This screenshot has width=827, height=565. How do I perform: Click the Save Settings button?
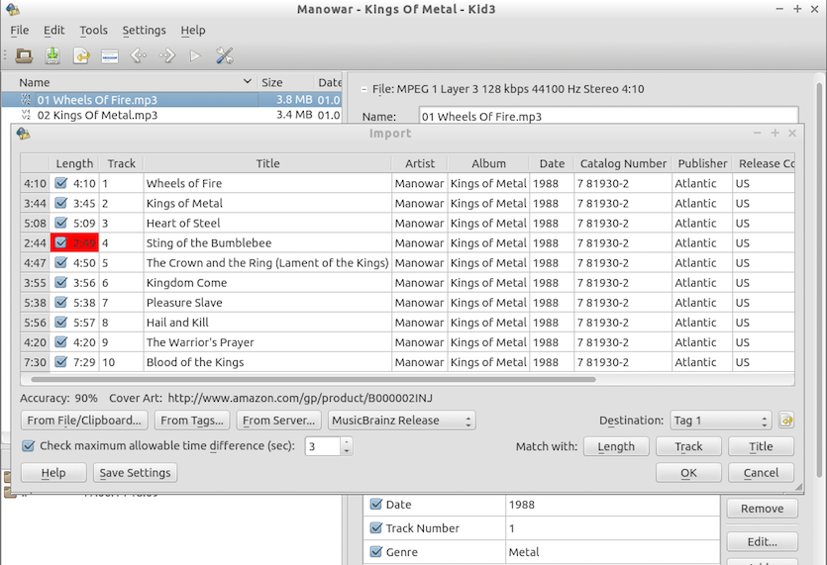coord(135,473)
